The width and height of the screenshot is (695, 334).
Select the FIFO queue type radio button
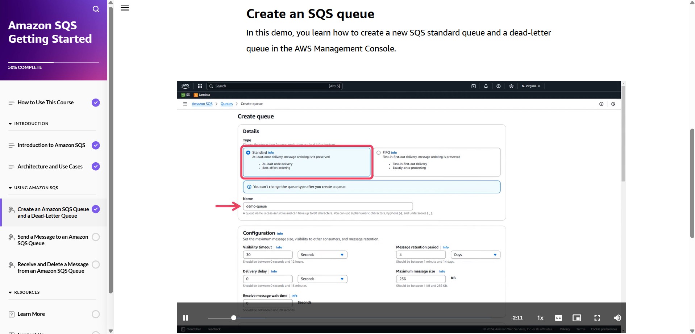[x=378, y=153]
